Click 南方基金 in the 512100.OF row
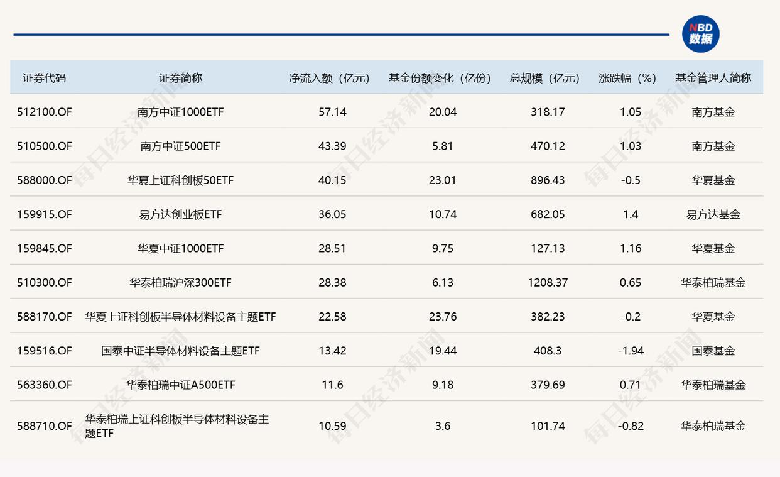 tap(713, 112)
